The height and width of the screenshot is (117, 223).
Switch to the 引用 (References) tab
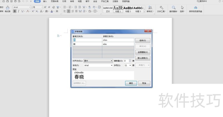pos(64,1)
